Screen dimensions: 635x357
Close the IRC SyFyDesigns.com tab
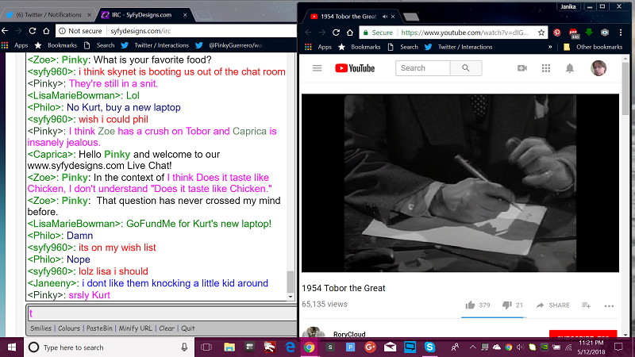point(185,15)
